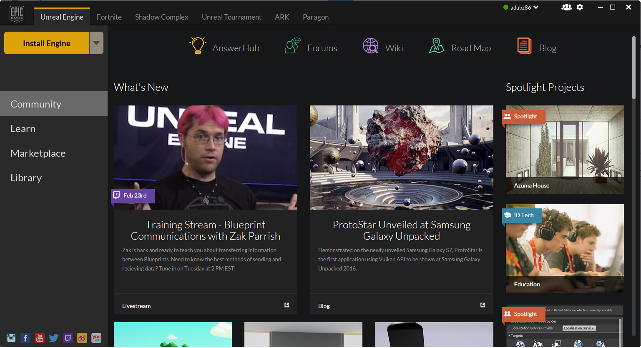Open Zak Parrish training stream thumbnail
The height and width of the screenshot is (348, 641).
point(206,157)
